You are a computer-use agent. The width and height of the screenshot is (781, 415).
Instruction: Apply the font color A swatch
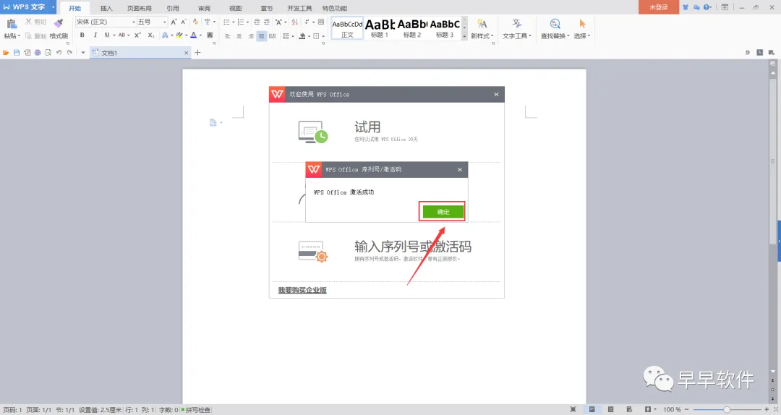[x=194, y=35]
